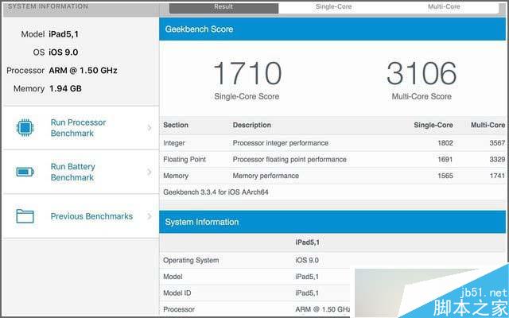Viewport: 509px width, 318px height.
Task: Click Processor integer performance description
Action: pyautogui.click(x=281, y=143)
